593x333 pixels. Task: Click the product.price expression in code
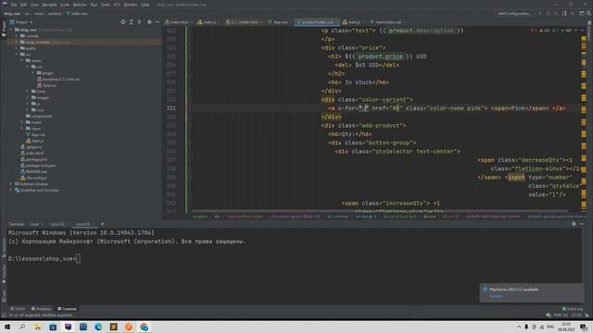click(380, 56)
